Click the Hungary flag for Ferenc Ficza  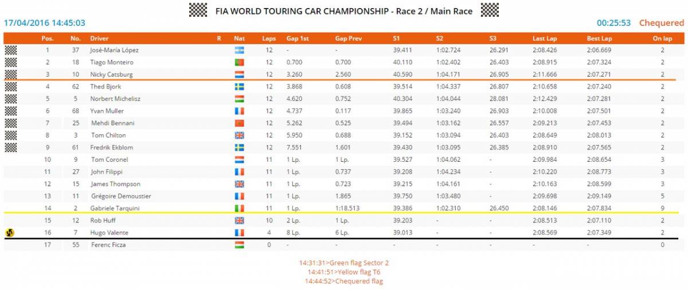pos(239,245)
